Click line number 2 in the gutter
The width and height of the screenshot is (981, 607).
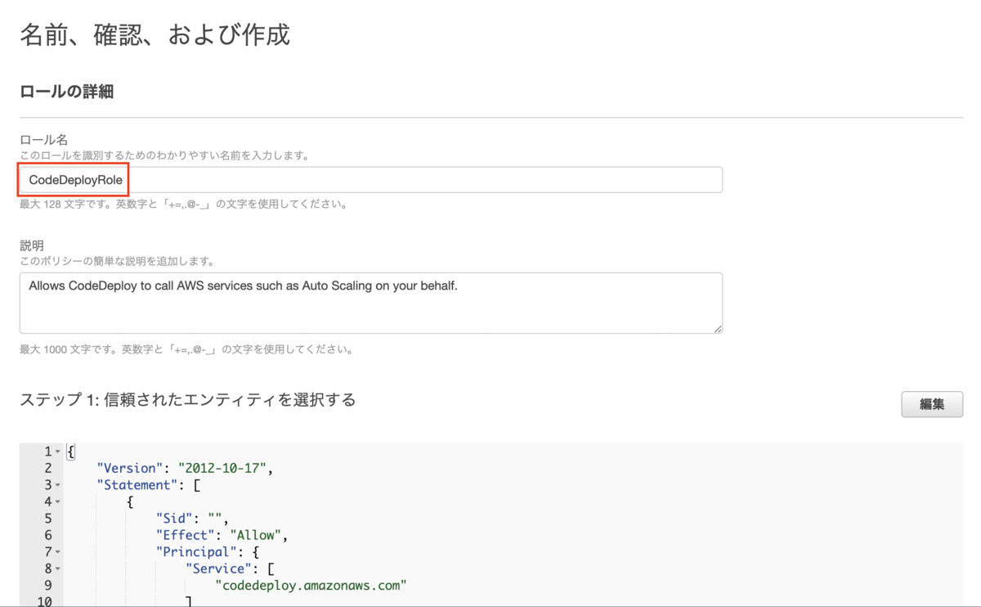(48, 468)
